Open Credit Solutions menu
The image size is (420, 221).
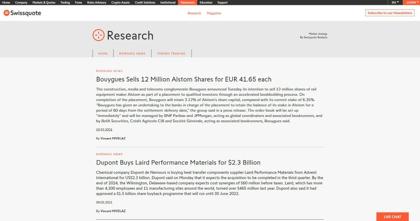[145, 2]
